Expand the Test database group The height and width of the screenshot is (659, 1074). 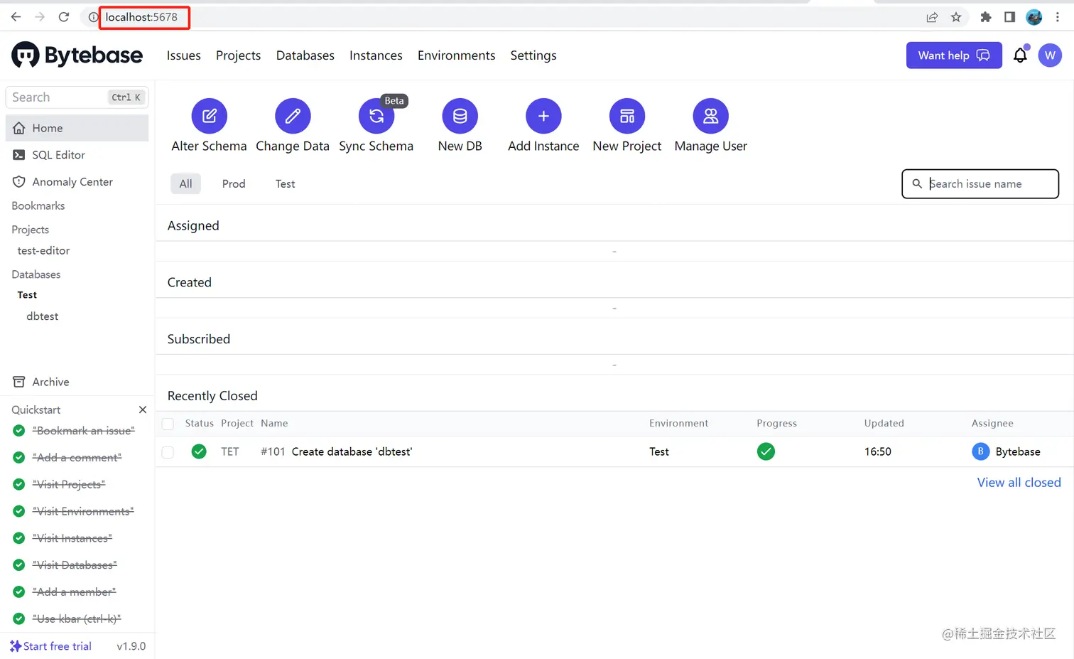[26, 294]
